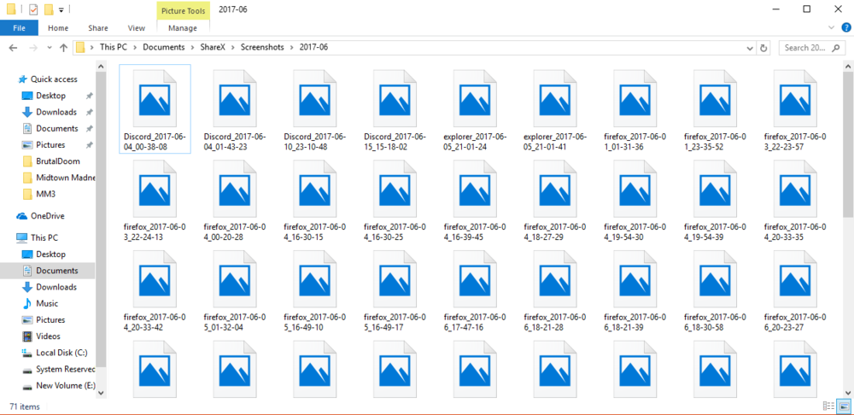Click the OneDrive cloud icon in the sidebar

tap(22, 216)
